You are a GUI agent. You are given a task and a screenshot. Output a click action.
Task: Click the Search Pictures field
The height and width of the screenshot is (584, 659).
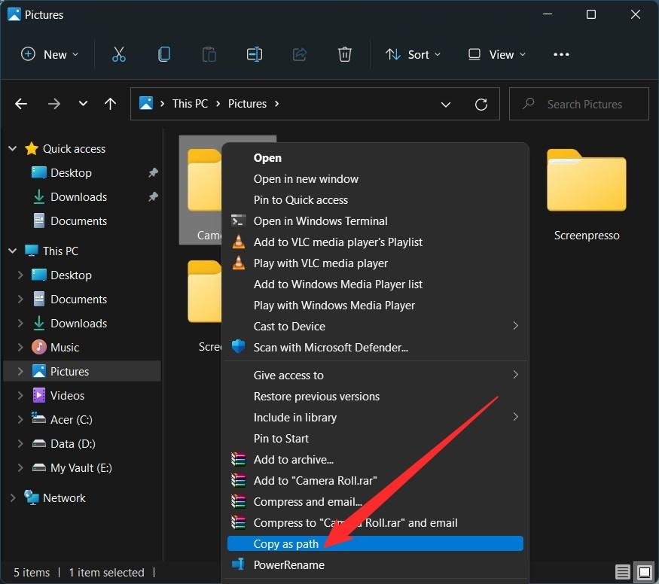584,104
